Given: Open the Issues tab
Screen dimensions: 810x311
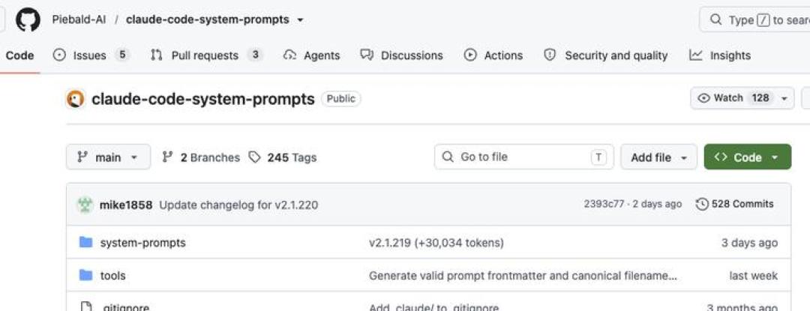Looking at the screenshot, I should point(91,55).
